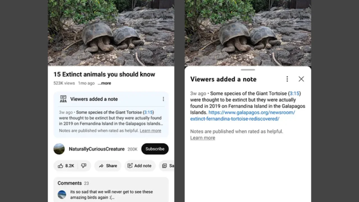Tap the tortoise video thumbnail on the left
359x202 pixels.
click(111, 33)
